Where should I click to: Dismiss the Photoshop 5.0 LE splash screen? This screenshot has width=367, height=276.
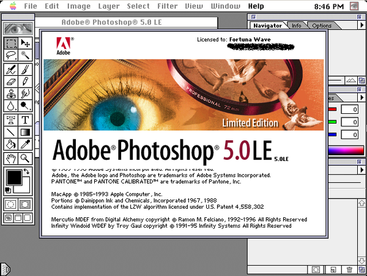pos(183,134)
